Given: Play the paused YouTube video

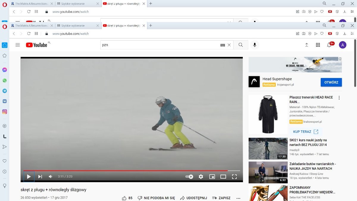Looking at the screenshot, I should tap(29, 177).
